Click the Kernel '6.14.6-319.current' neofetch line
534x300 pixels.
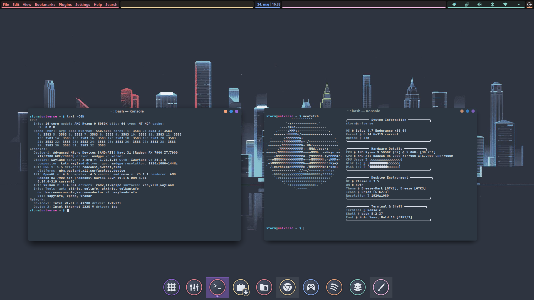tap(372, 134)
